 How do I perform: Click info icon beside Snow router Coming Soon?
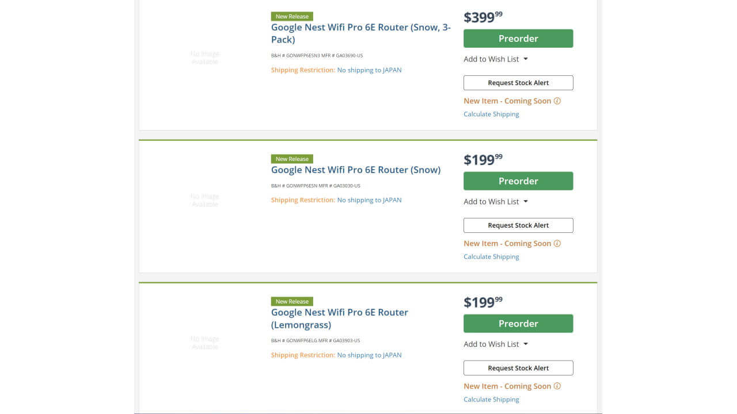point(557,244)
